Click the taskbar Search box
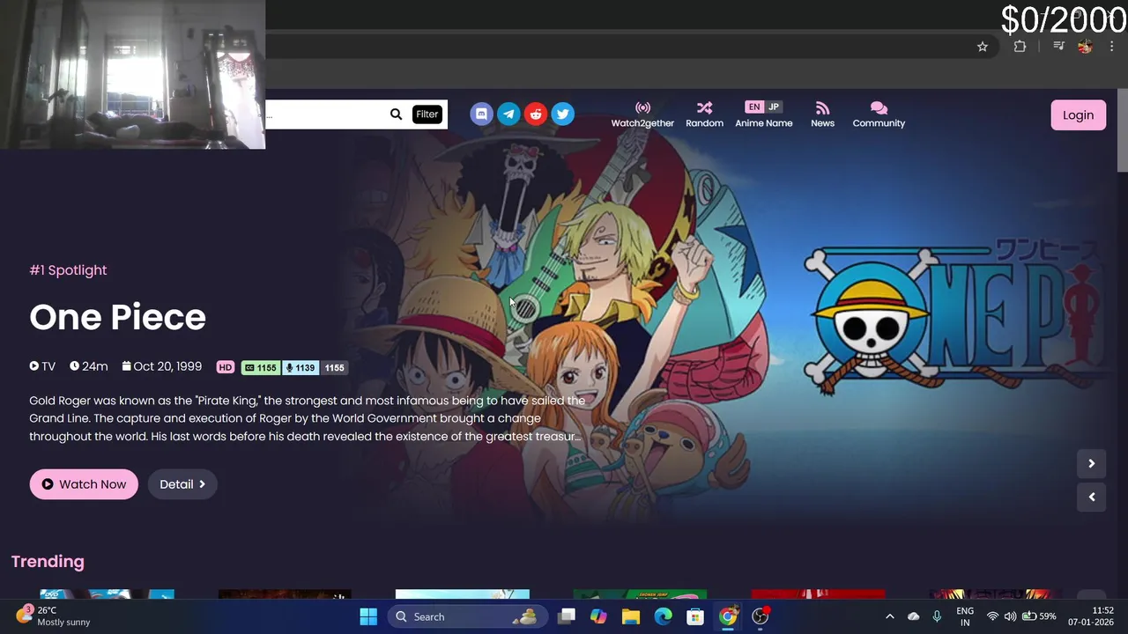 [x=466, y=616]
